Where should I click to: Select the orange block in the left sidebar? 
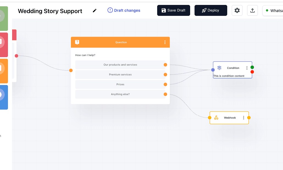click(x=4, y=71)
